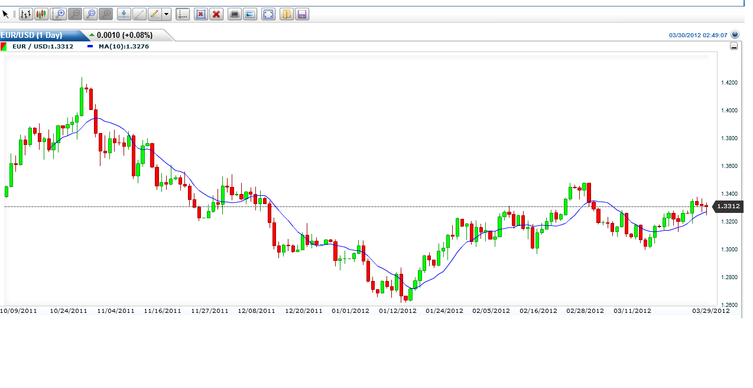Collapse chart panel with minus button

734,46
